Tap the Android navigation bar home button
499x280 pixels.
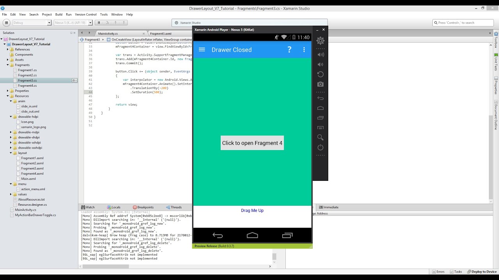tap(252, 235)
